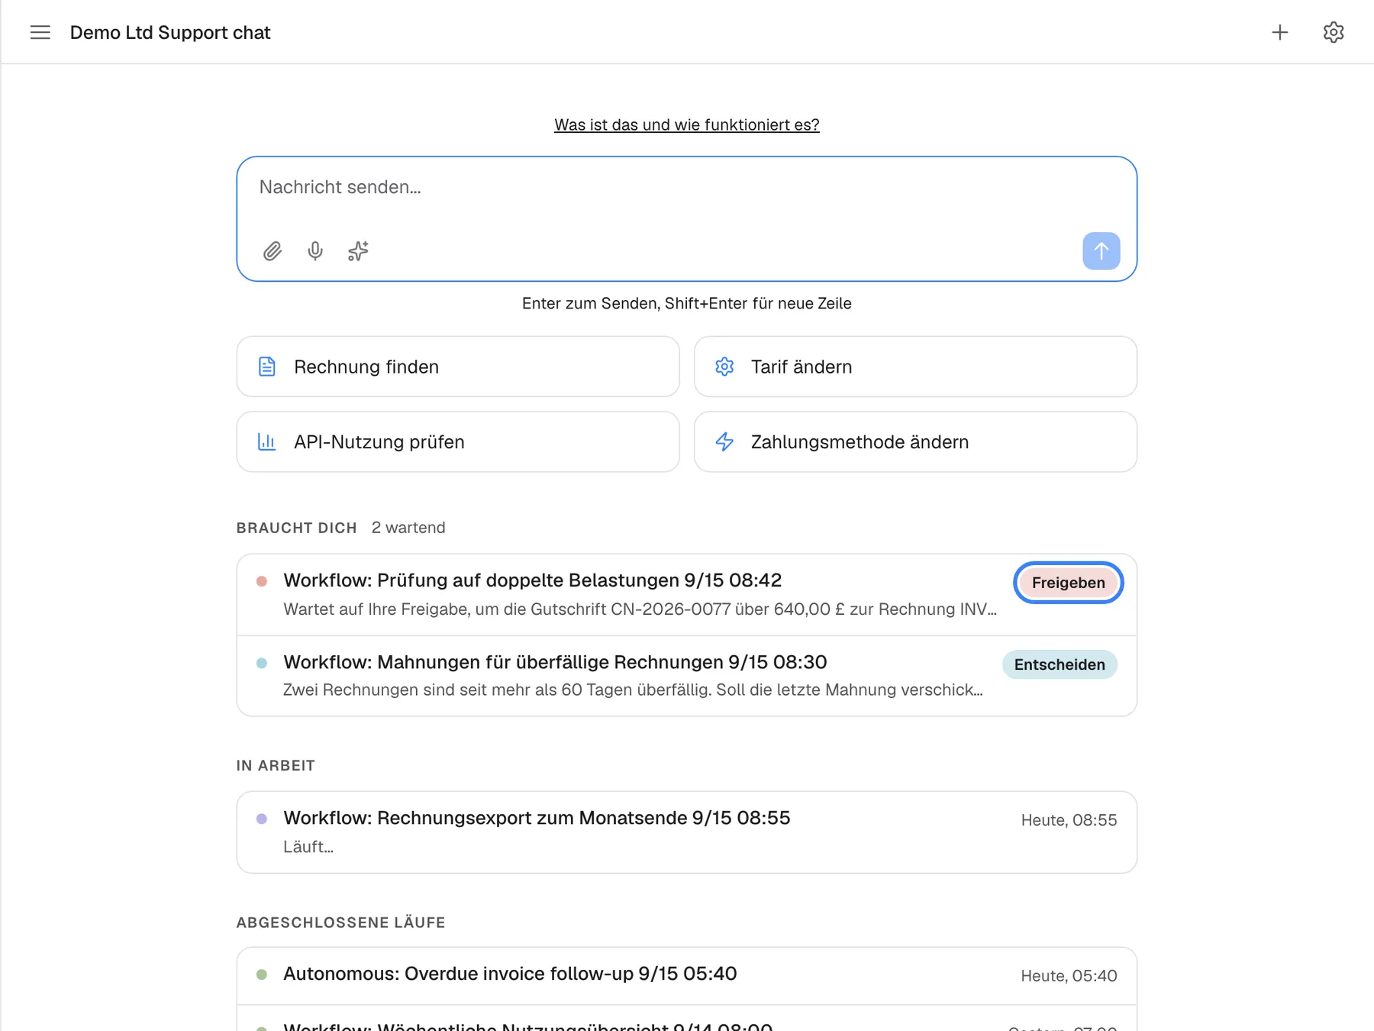The image size is (1374, 1031).
Task: Click red status dot of doppelte Belastungen
Action: click(262, 581)
